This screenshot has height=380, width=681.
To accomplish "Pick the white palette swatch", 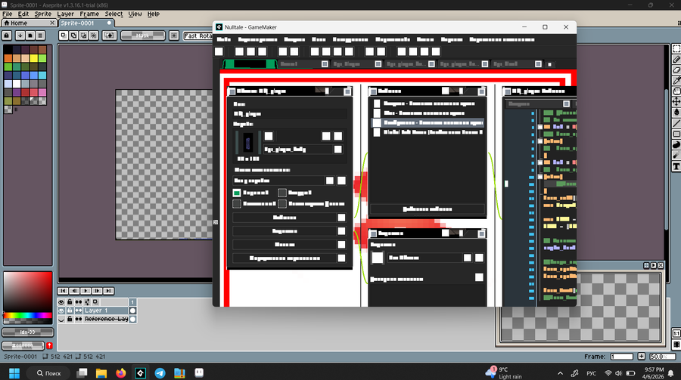I will coord(17,84).
